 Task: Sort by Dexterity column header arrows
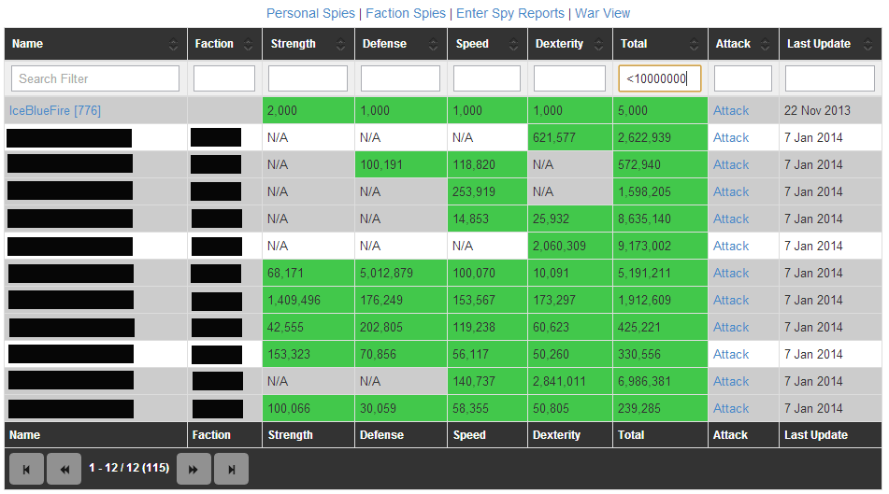pyautogui.click(x=599, y=44)
